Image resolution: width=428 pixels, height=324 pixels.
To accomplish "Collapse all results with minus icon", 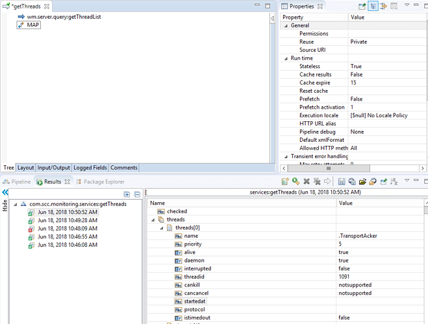I will point(137,194).
